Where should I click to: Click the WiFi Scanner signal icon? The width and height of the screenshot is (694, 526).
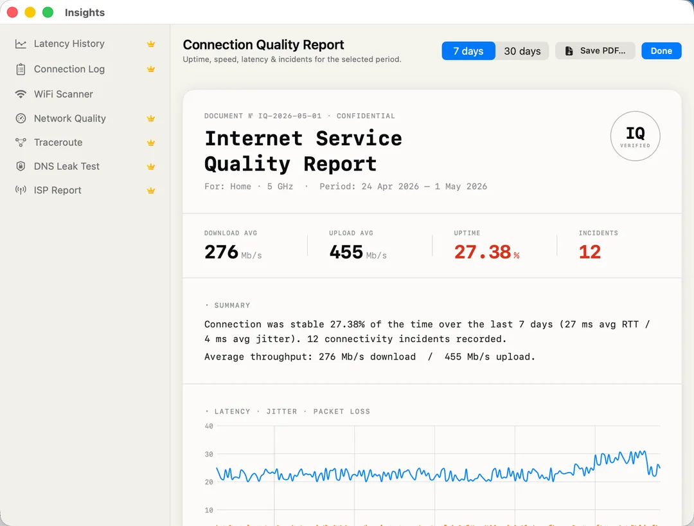21,94
